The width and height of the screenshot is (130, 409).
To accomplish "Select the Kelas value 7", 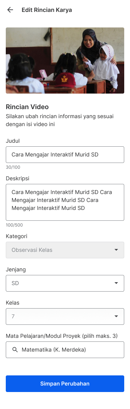I will pos(13,317).
